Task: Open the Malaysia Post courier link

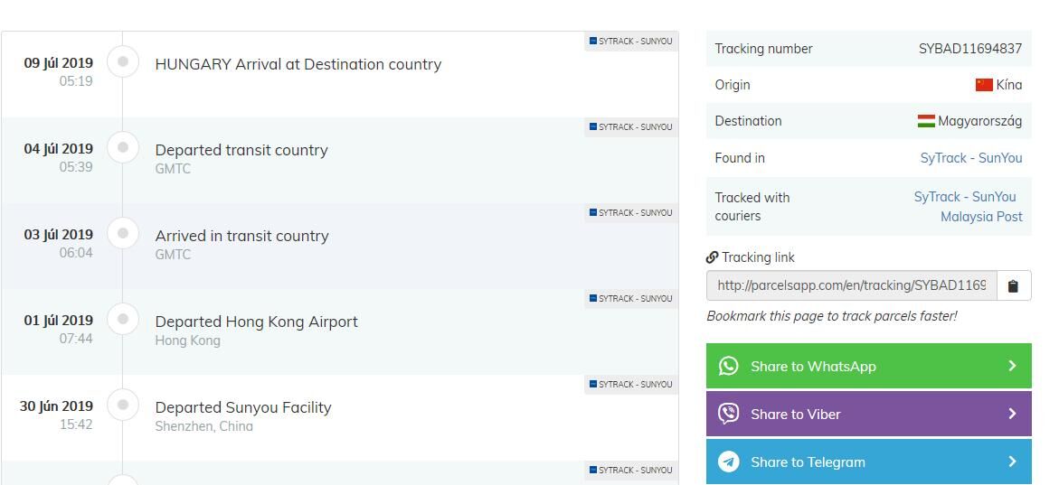Action: point(981,217)
